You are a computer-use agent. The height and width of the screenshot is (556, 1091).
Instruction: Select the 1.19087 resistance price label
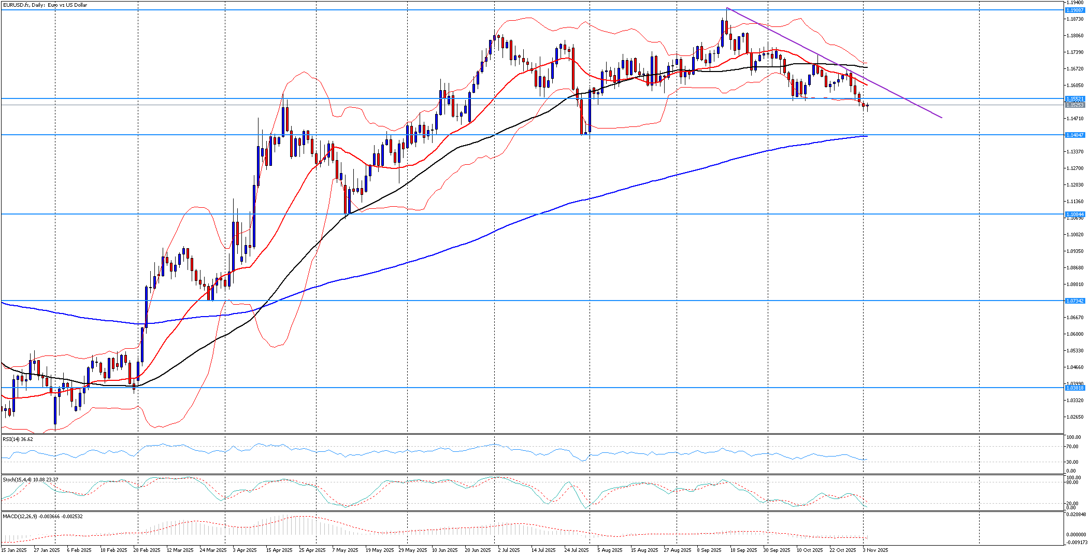click(1074, 10)
